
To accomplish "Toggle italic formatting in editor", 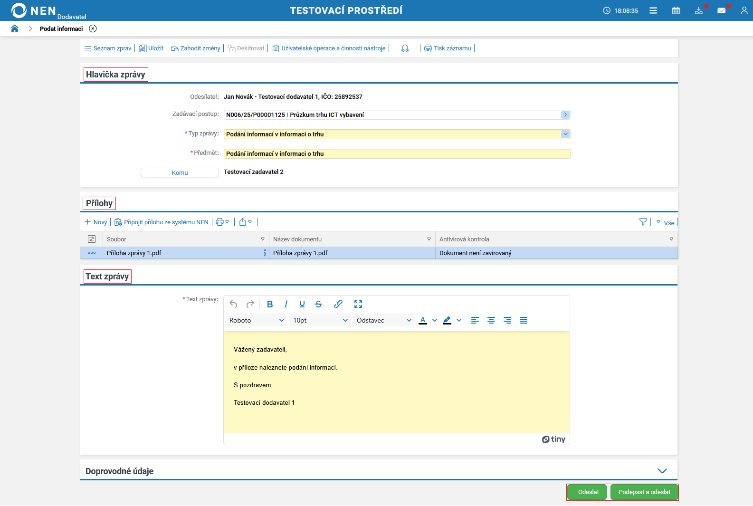I will click(x=286, y=304).
